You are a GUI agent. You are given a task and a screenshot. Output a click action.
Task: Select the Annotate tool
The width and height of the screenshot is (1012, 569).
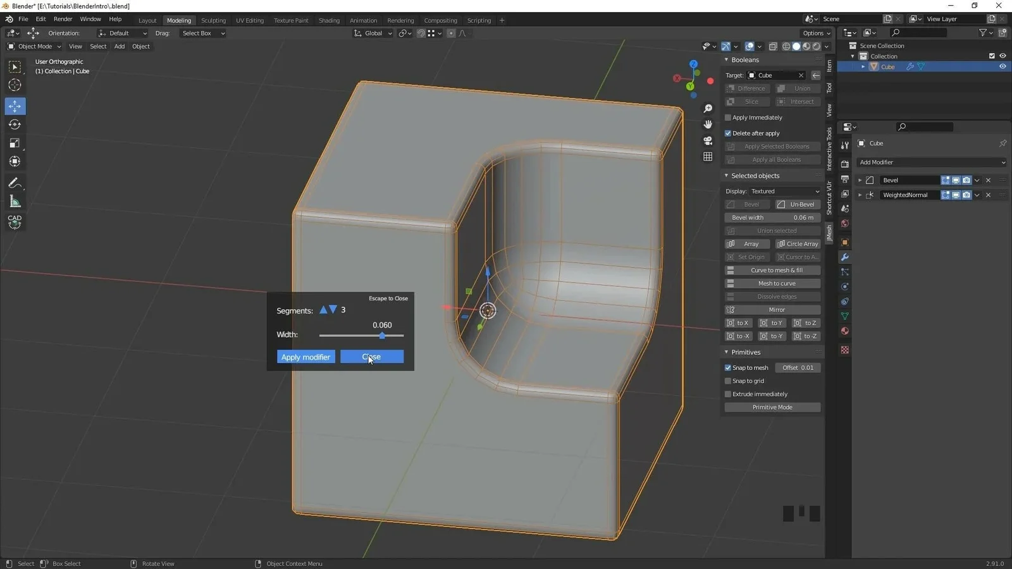pyautogui.click(x=14, y=183)
